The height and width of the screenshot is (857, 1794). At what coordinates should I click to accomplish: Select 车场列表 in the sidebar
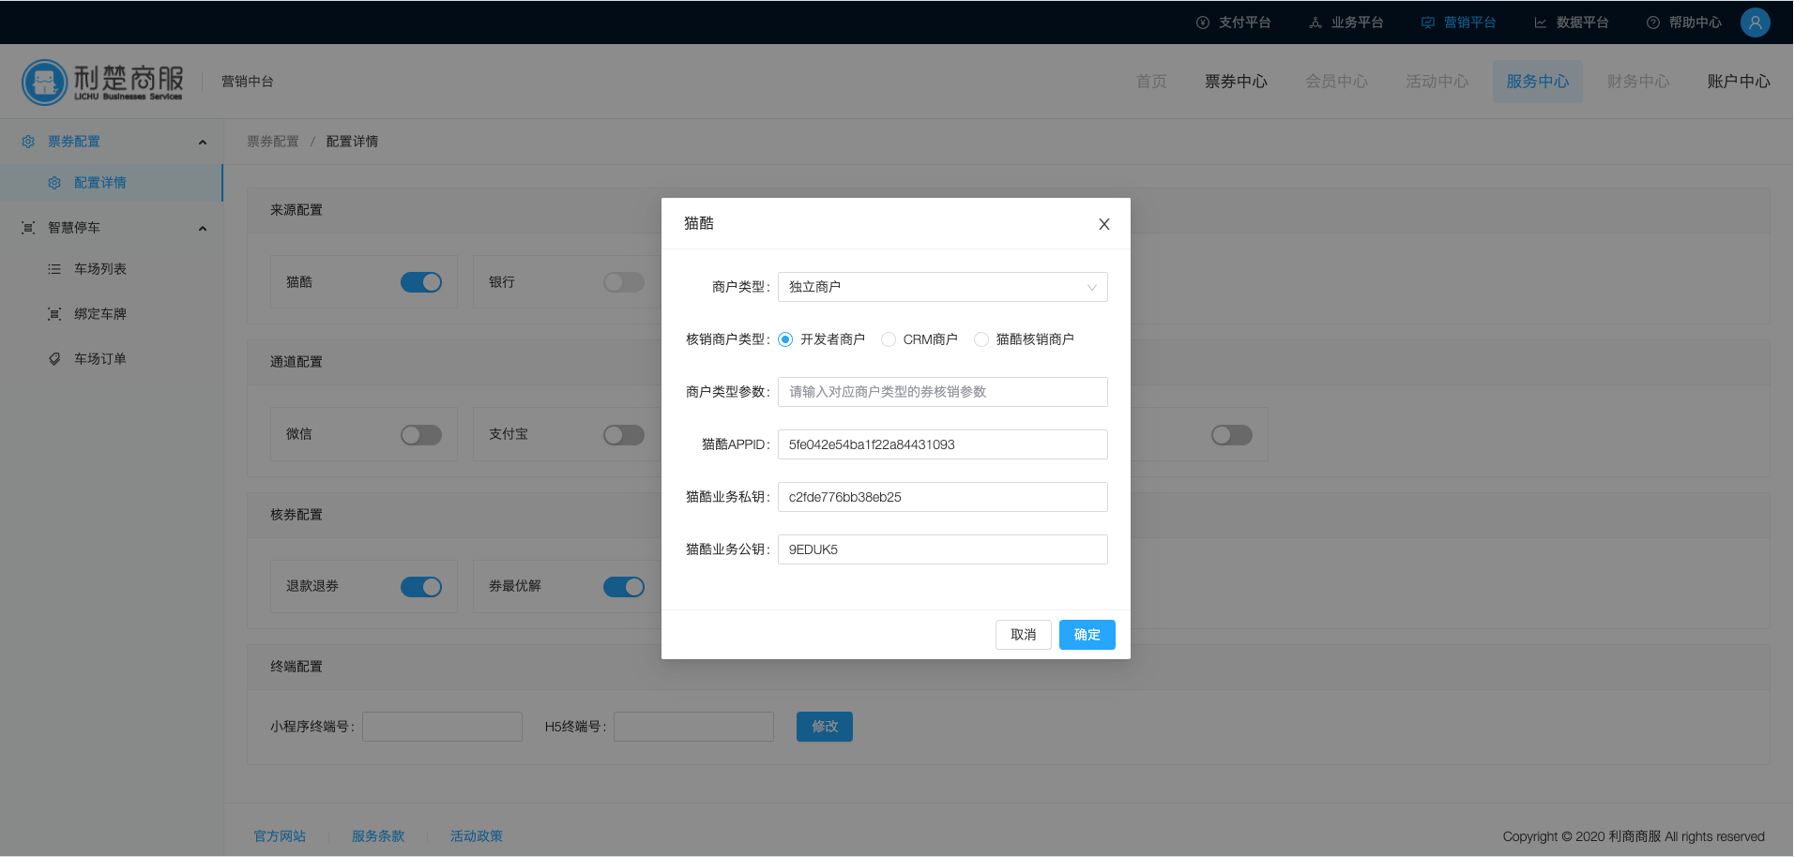point(100,269)
